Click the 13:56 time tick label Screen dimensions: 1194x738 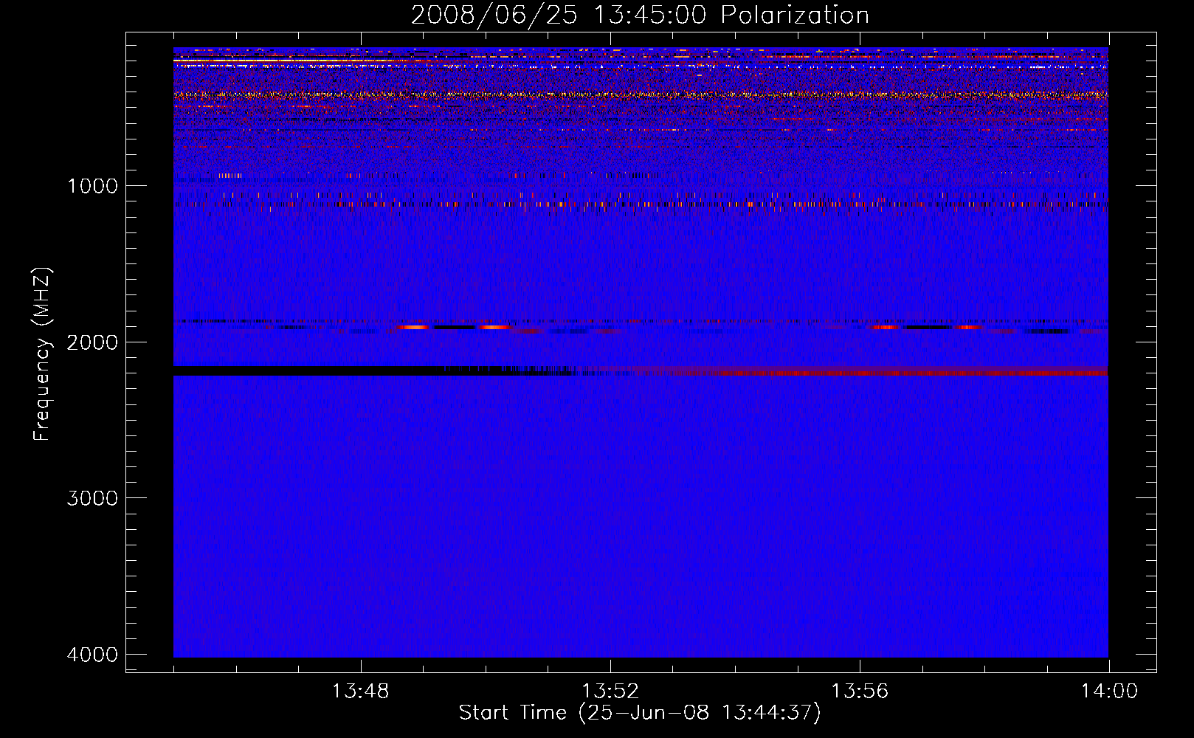click(859, 692)
